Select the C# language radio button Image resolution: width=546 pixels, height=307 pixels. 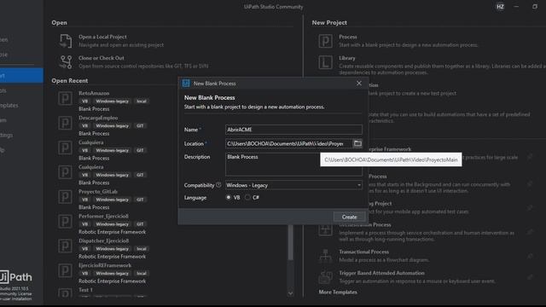tap(247, 197)
